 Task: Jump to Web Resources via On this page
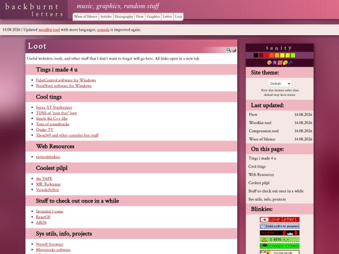point(261,175)
